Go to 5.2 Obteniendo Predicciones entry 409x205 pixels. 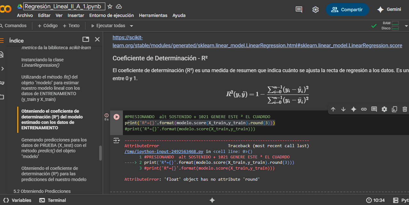pyautogui.click(x=42, y=191)
